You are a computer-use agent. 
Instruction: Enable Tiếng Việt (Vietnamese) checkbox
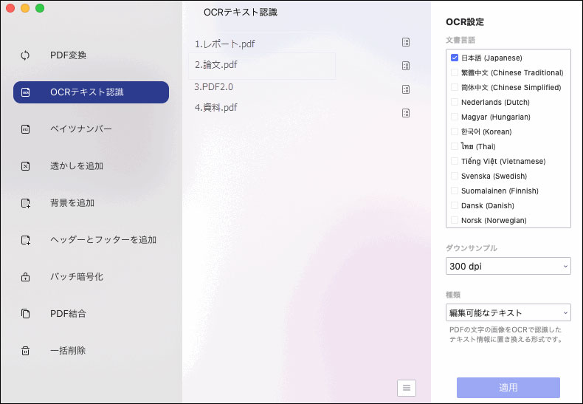pyautogui.click(x=455, y=161)
